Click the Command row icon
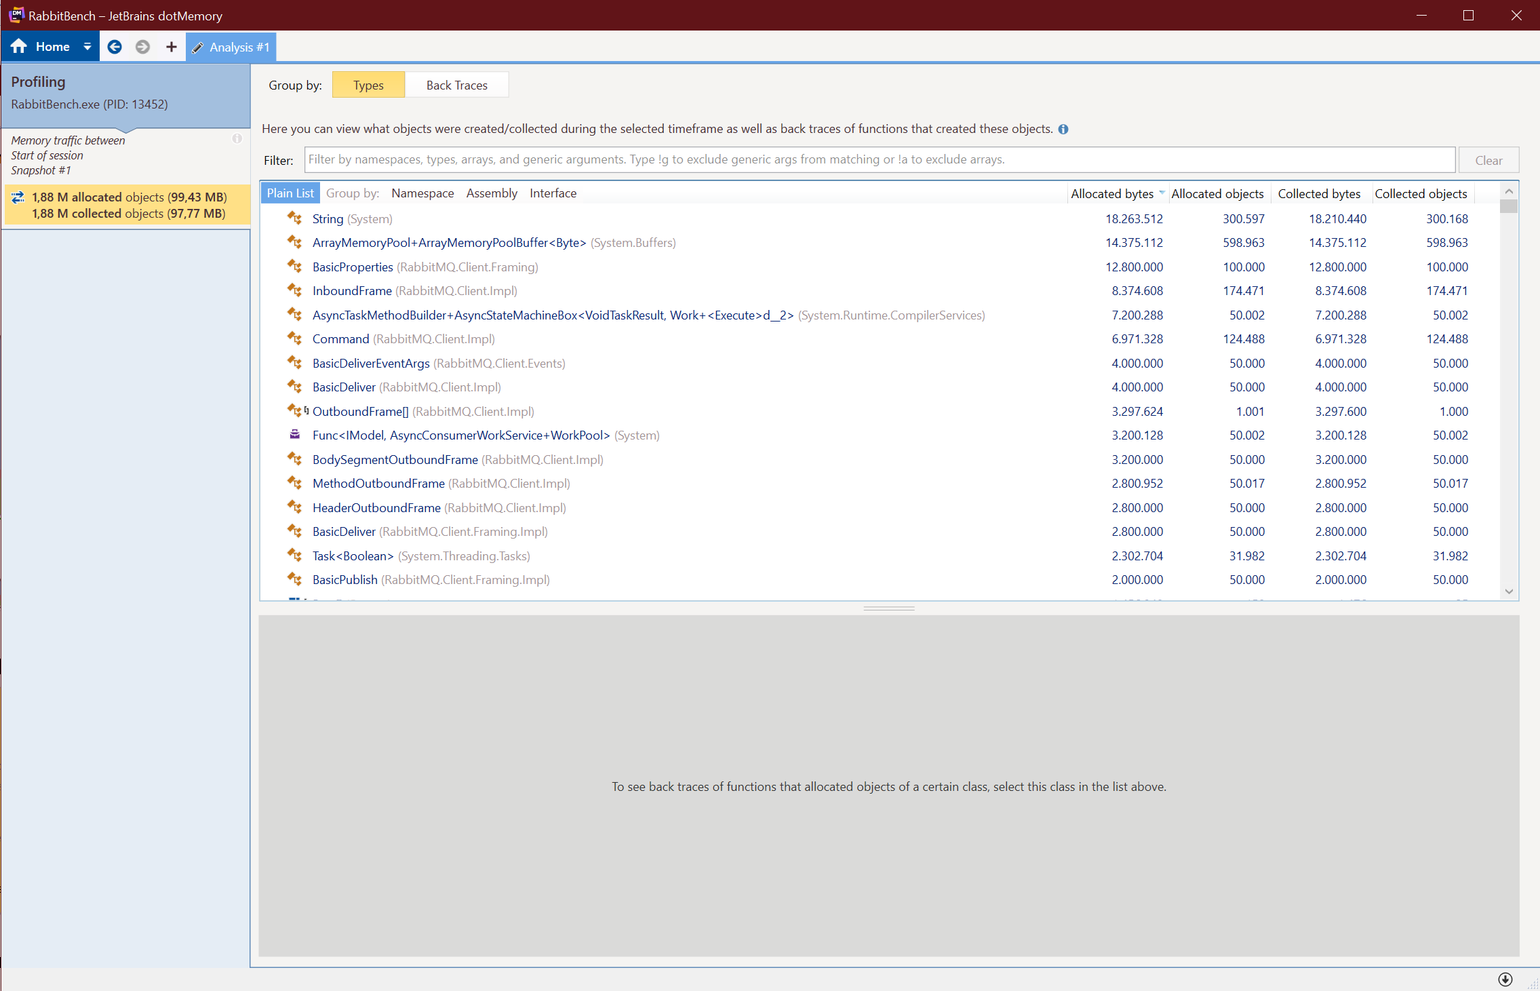The image size is (1540, 991). [x=294, y=338]
